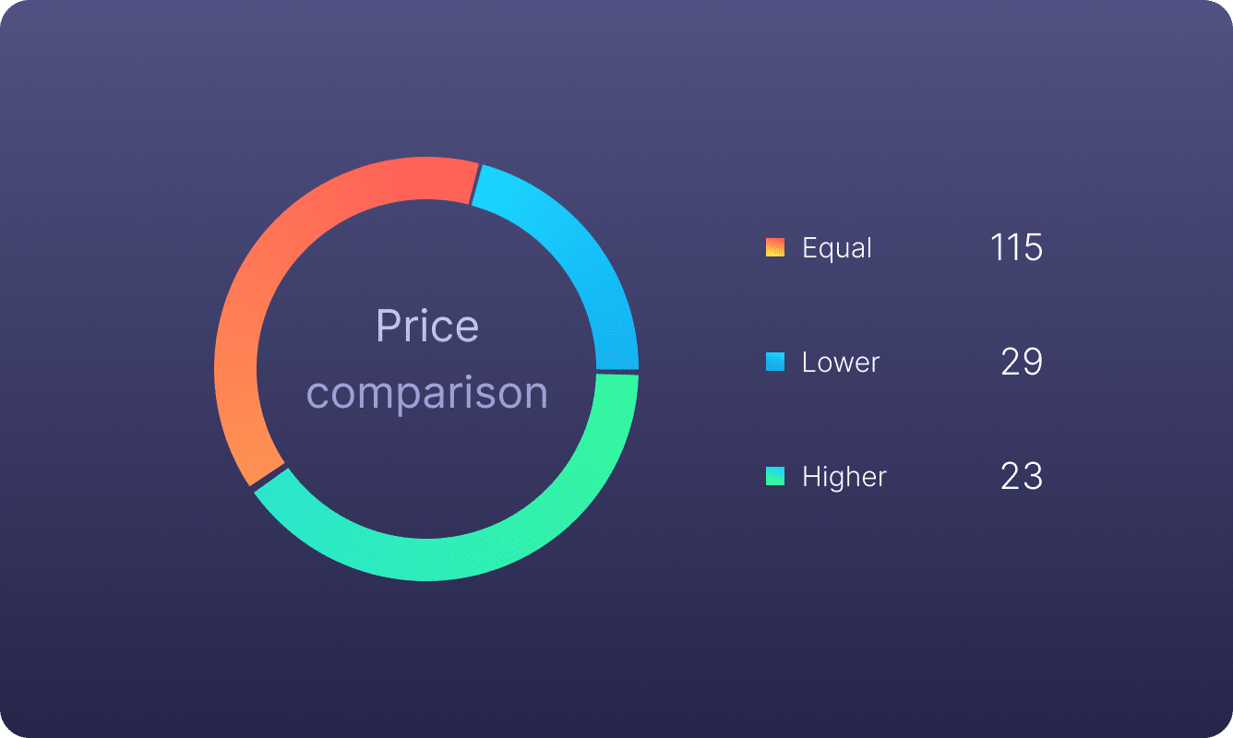Screen dimensions: 1233x738
Task: Click the empty donut hole beneath the comparison text
Action: (x=426, y=470)
